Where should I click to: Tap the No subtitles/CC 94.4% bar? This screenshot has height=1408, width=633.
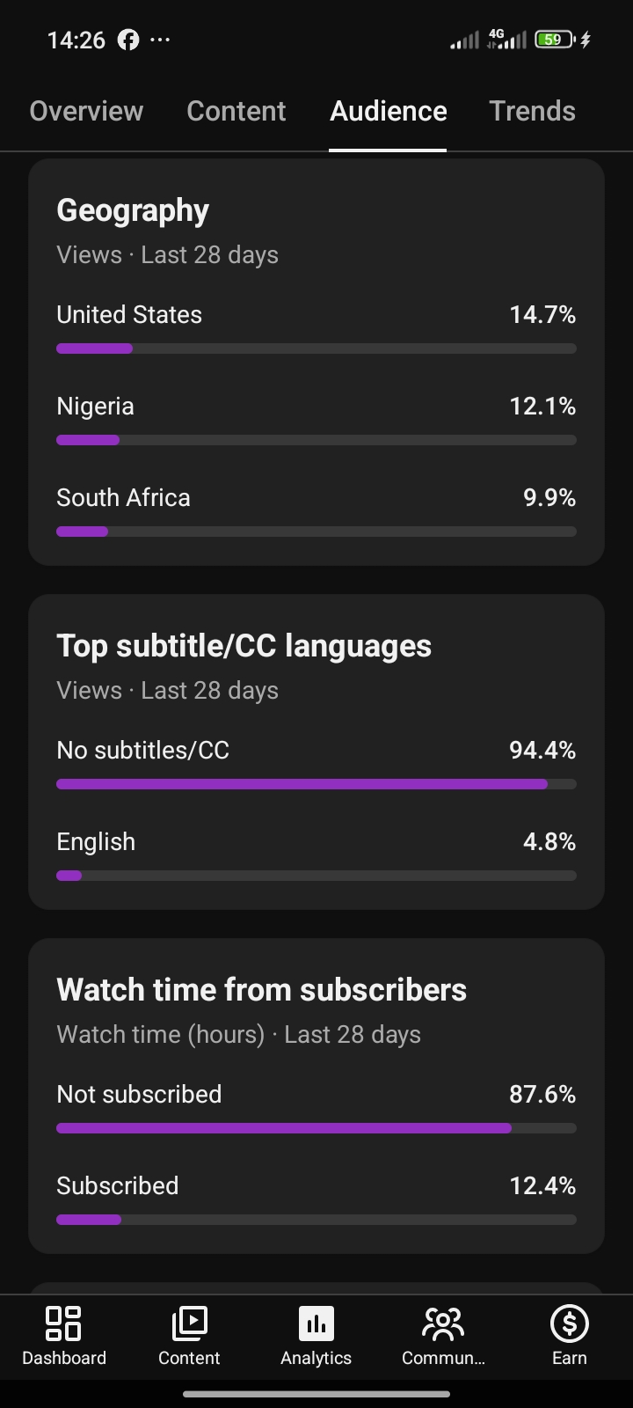[x=316, y=784]
